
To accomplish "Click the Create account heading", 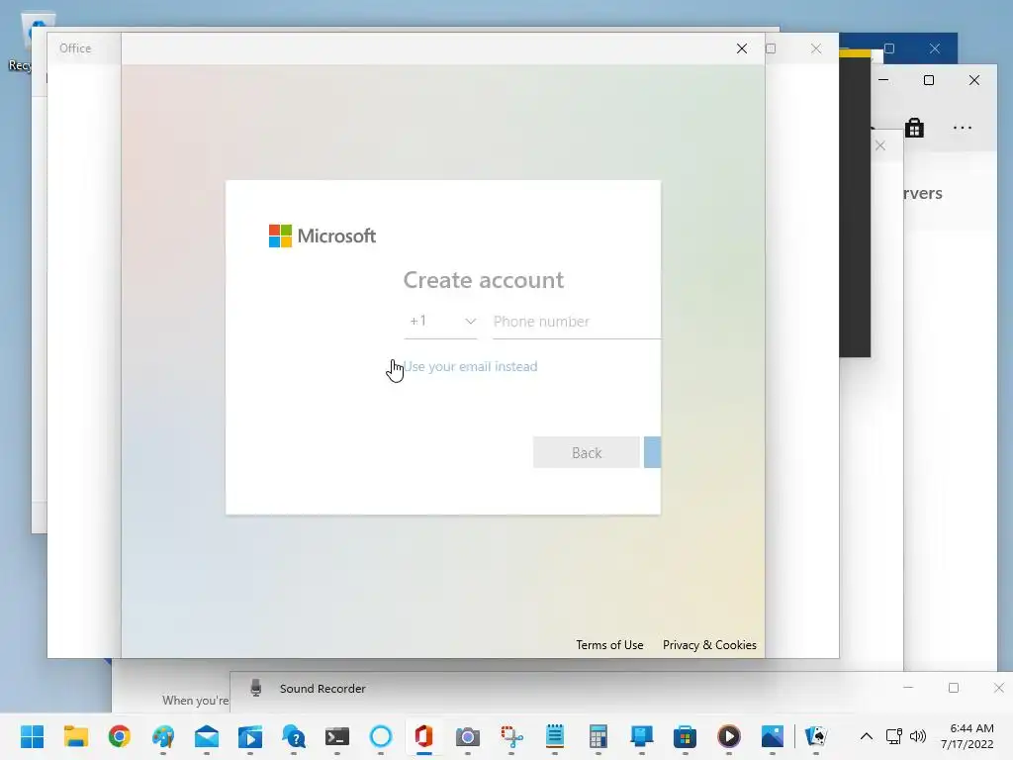I will click(483, 280).
